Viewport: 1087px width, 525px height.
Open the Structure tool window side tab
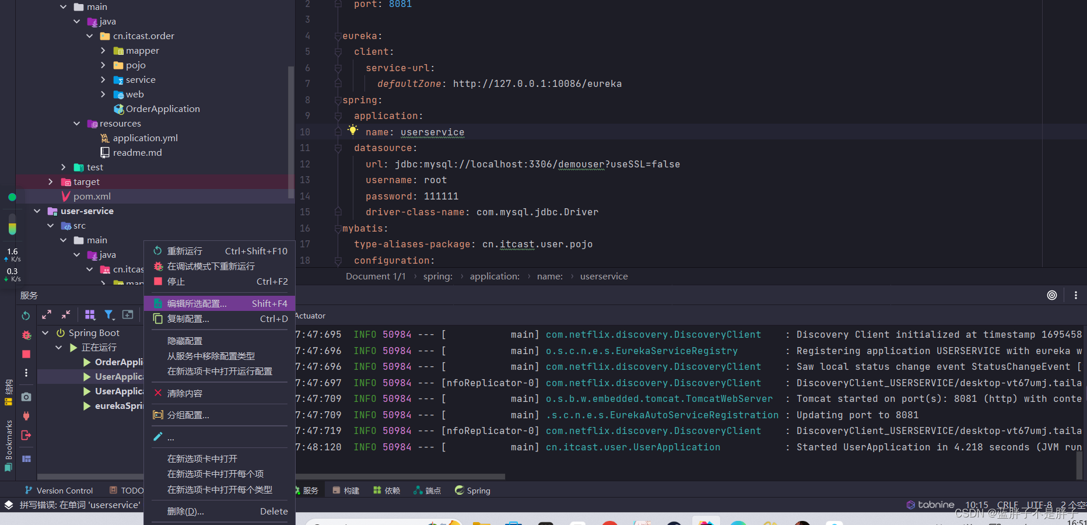coord(9,393)
